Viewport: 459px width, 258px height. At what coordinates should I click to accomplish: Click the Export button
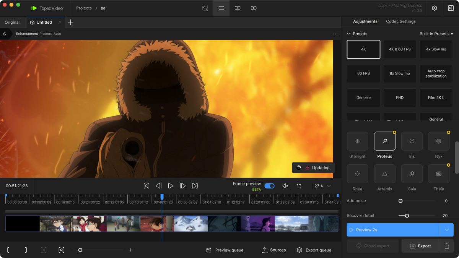point(420,246)
